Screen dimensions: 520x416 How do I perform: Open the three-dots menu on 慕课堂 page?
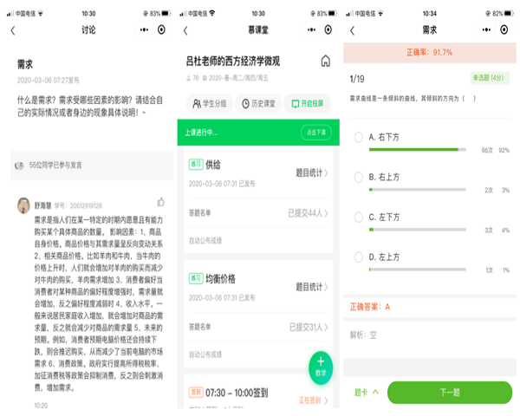point(305,30)
